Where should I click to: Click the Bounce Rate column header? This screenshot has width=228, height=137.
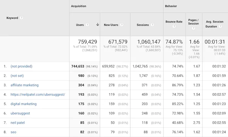174,22
